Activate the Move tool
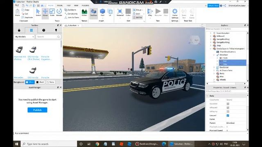 click(45, 13)
